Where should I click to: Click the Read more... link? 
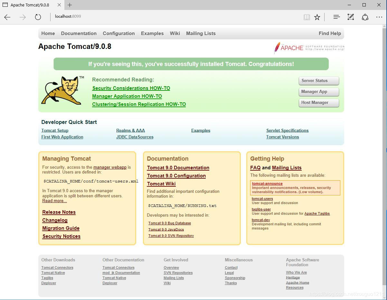tap(54, 201)
